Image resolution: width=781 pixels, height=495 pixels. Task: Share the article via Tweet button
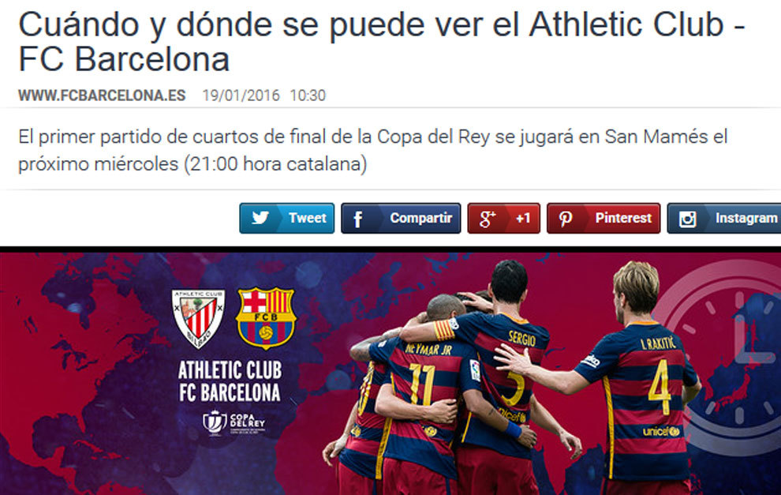287,219
